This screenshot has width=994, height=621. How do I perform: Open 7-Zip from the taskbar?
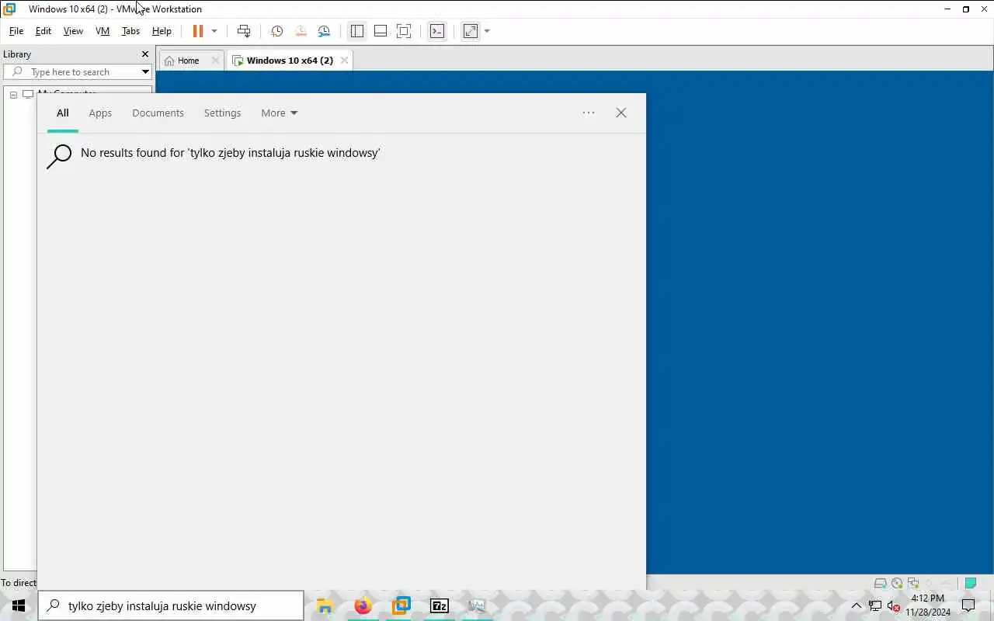point(439,605)
